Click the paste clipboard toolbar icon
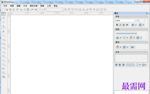 (x=28, y=10)
